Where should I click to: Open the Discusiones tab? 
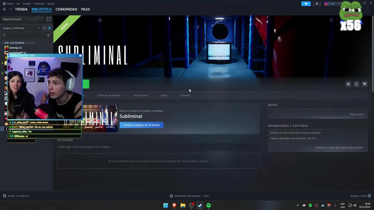[x=141, y=95]
